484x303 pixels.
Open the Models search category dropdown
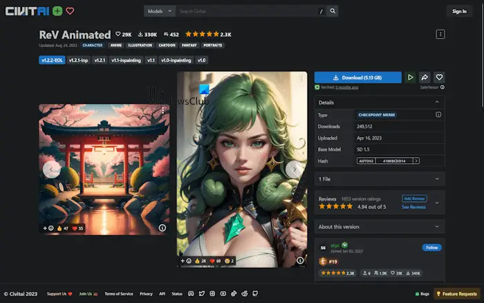click(x=160, y=11)
